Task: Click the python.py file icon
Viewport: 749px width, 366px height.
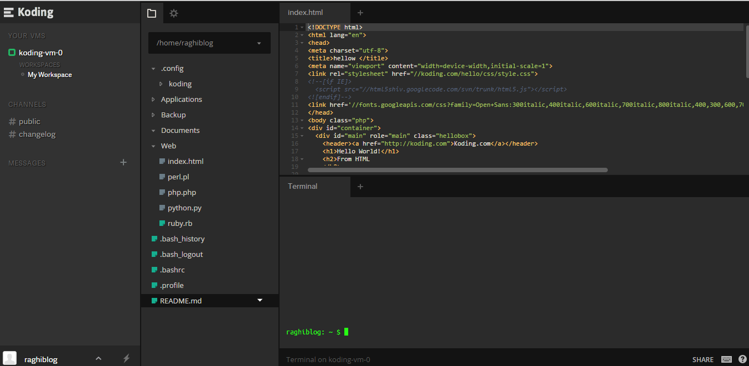Action: point(162,208)
